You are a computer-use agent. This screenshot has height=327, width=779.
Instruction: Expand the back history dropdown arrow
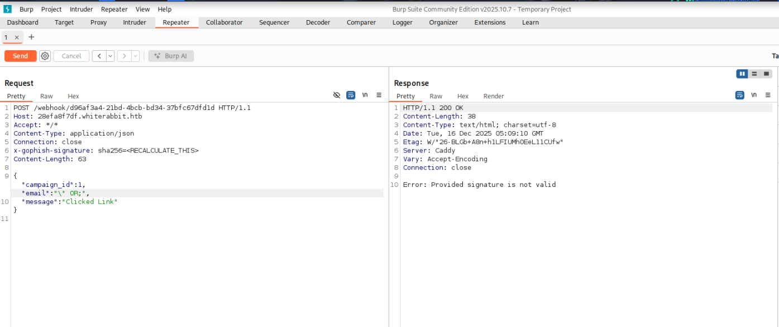pyautogui.click(x=110, y=56)
